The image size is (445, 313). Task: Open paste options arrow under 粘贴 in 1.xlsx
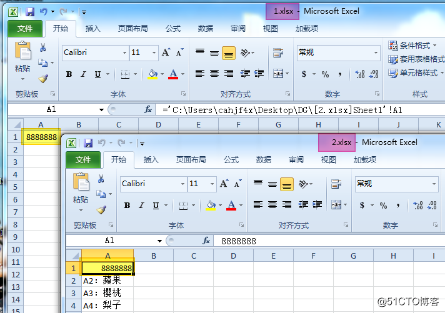[x=22, y=79]
